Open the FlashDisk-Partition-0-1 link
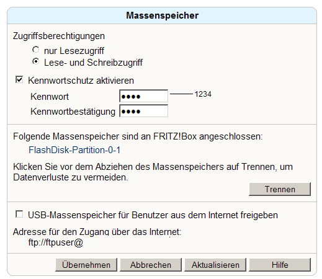 pos(74,150)
